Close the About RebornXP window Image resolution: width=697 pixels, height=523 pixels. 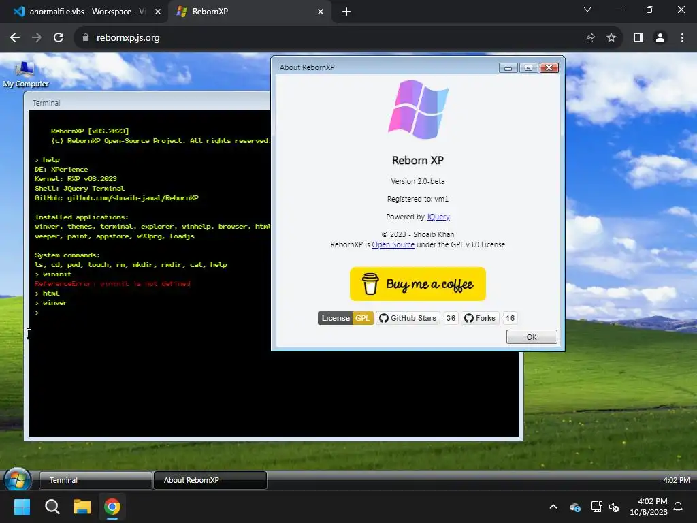(x=549, y=67)
